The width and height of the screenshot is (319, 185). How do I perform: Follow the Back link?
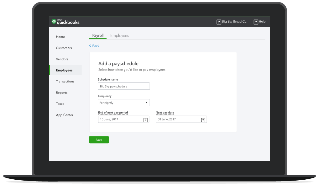click(x=96, y=46)
